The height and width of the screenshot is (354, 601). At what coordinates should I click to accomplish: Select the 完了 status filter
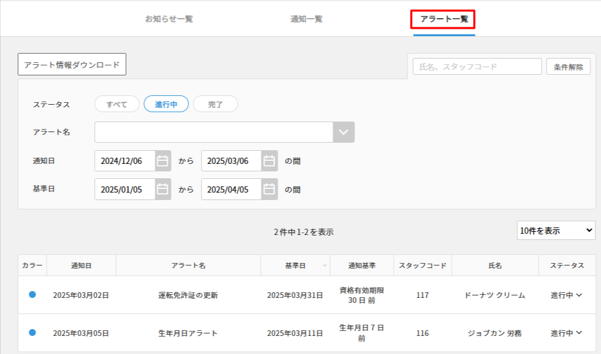[215, 105]
